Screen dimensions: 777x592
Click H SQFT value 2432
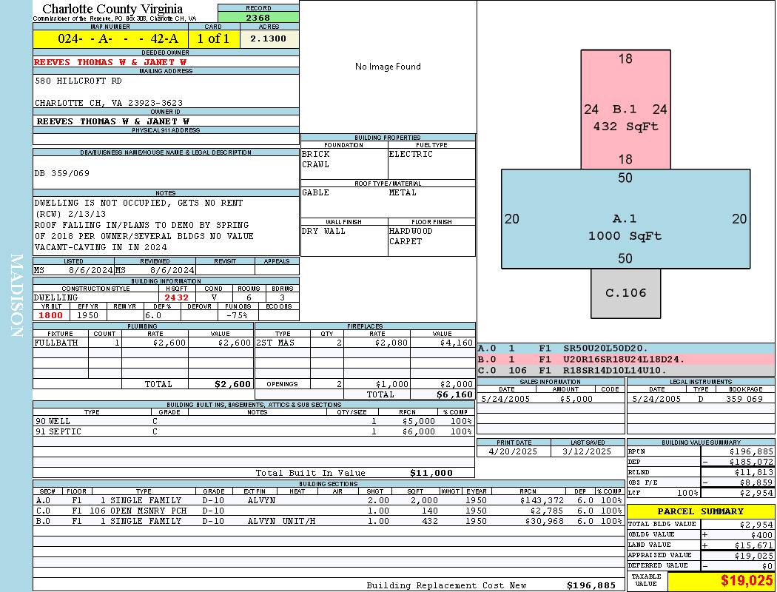pos(176,297)
